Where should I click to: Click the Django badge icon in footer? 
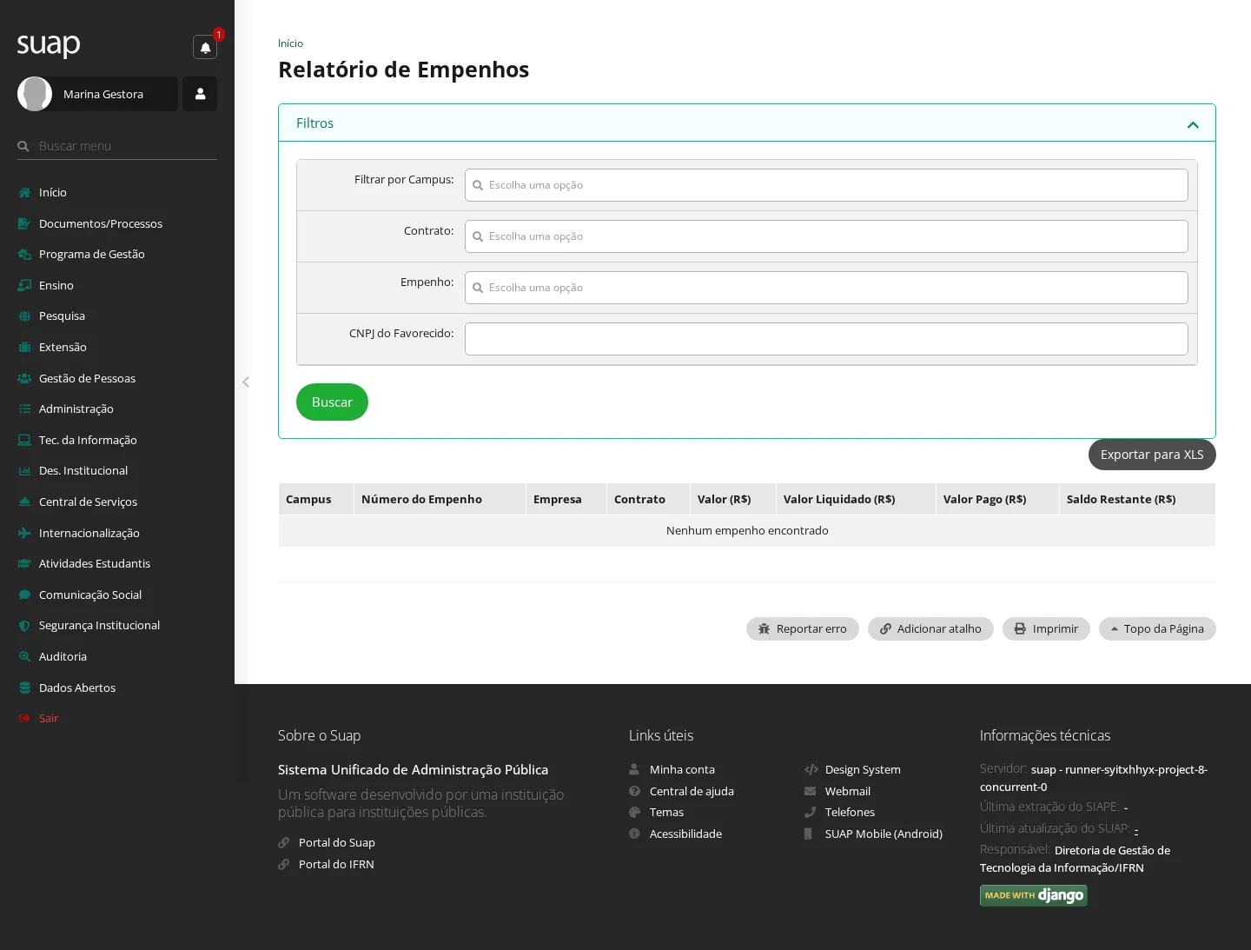tap(1033, 895)
